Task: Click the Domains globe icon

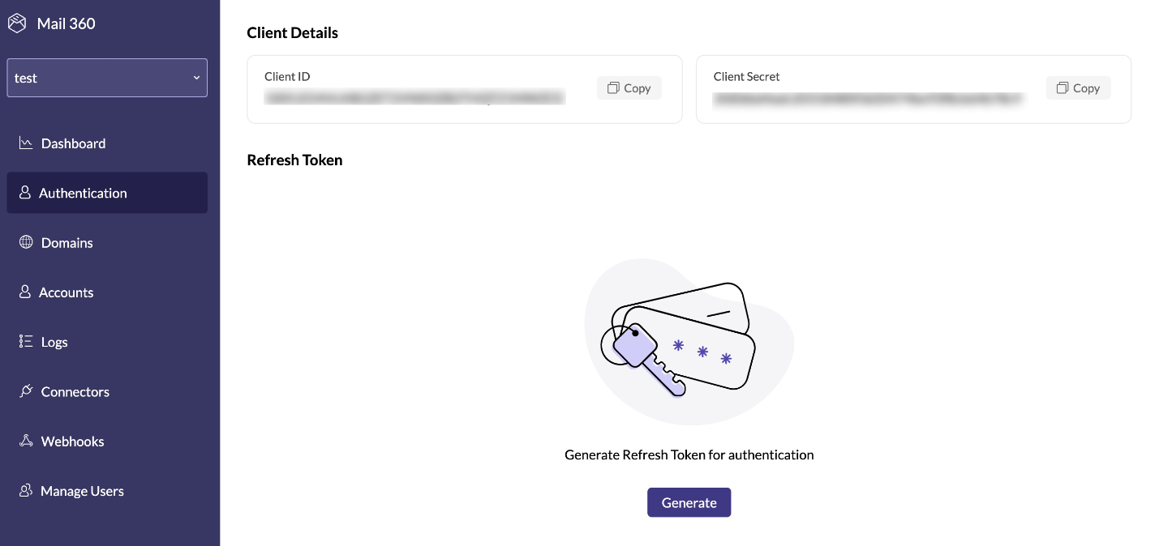Action: click(26, 242)
